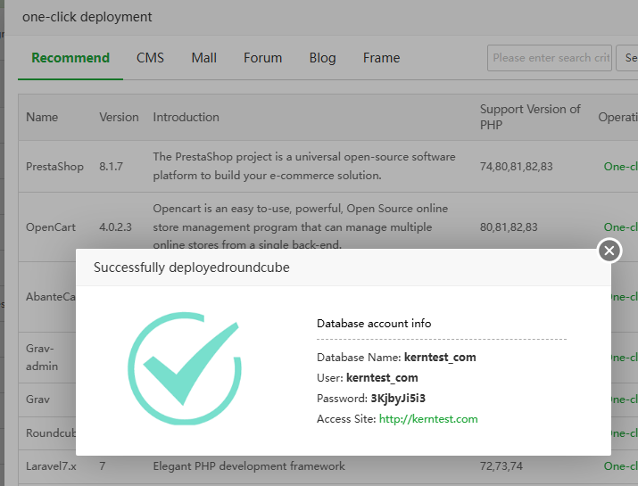One-click deploy Grav-admin

(x=620, y=357)
